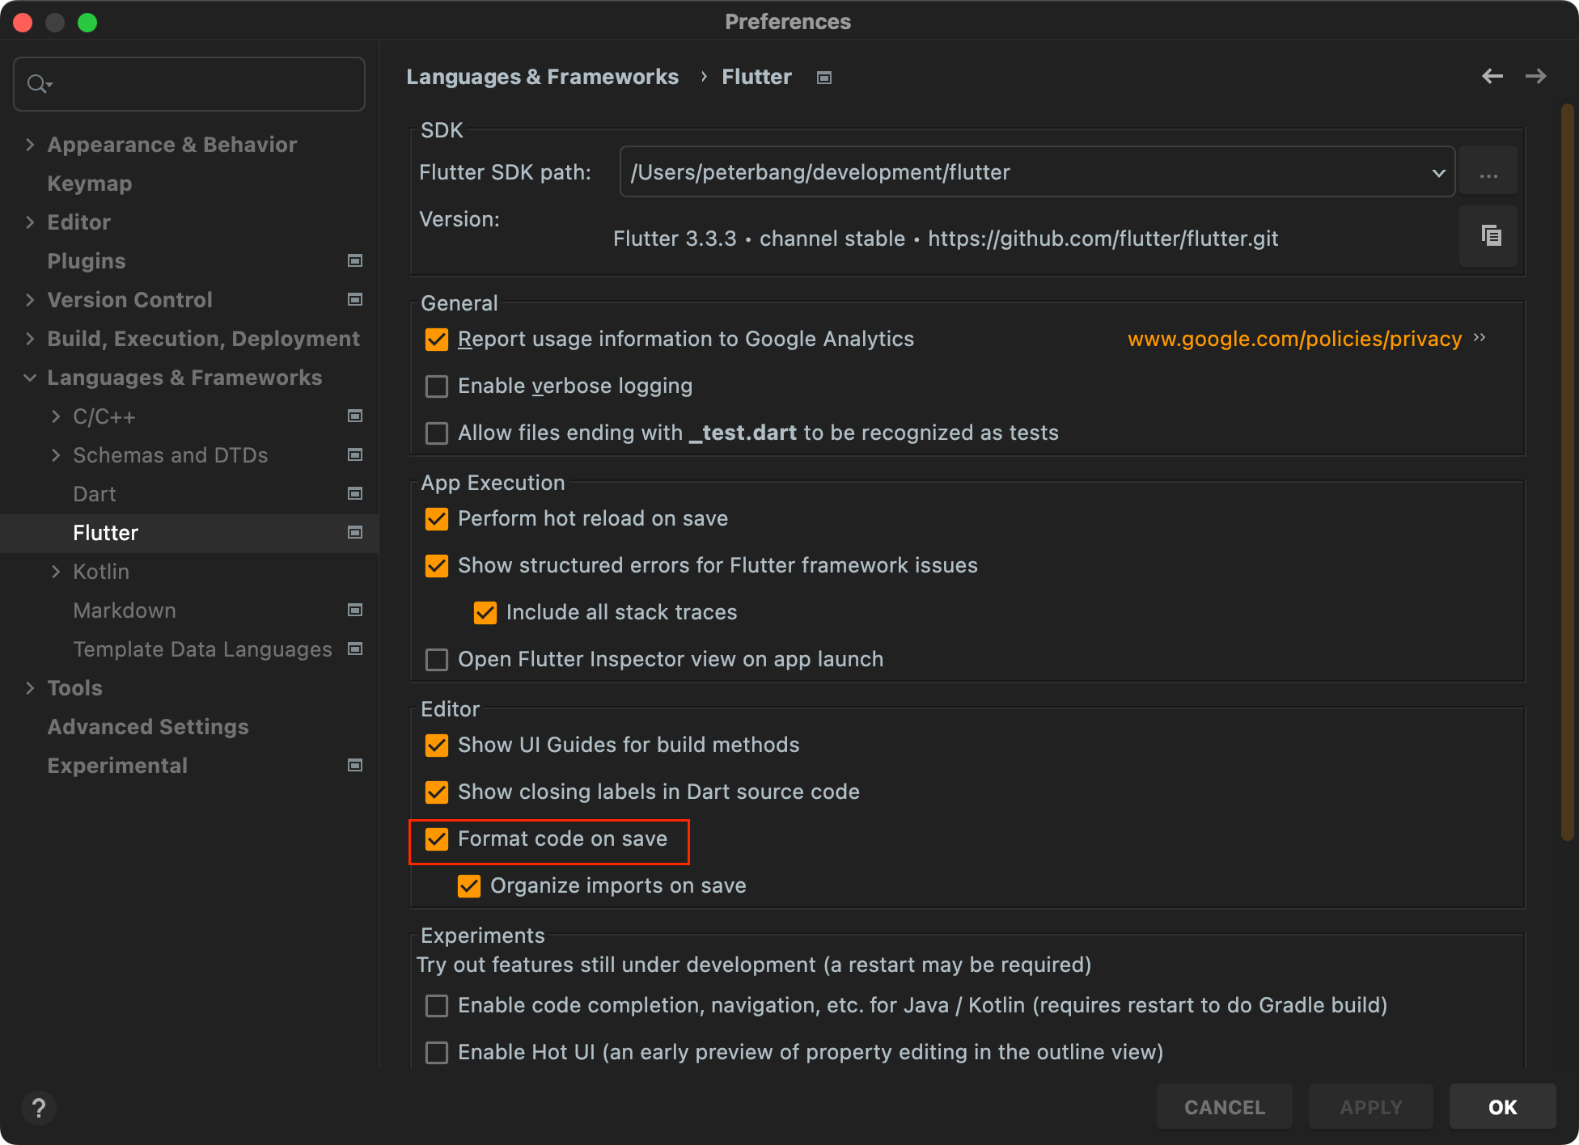Go forward with right arrow
This screenshot has width=1579, height=1145.
point(1535,76)
